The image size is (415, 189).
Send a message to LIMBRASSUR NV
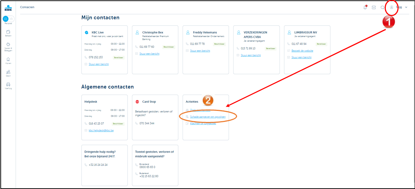click(x=302, y=57)
